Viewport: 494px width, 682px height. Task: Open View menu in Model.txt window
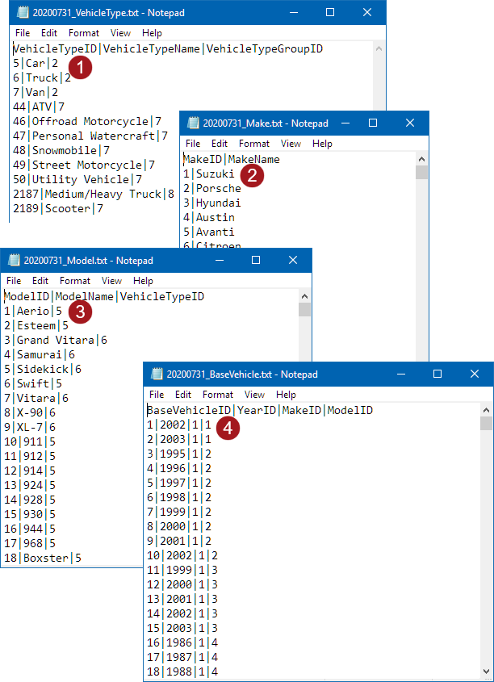point(111,281)
